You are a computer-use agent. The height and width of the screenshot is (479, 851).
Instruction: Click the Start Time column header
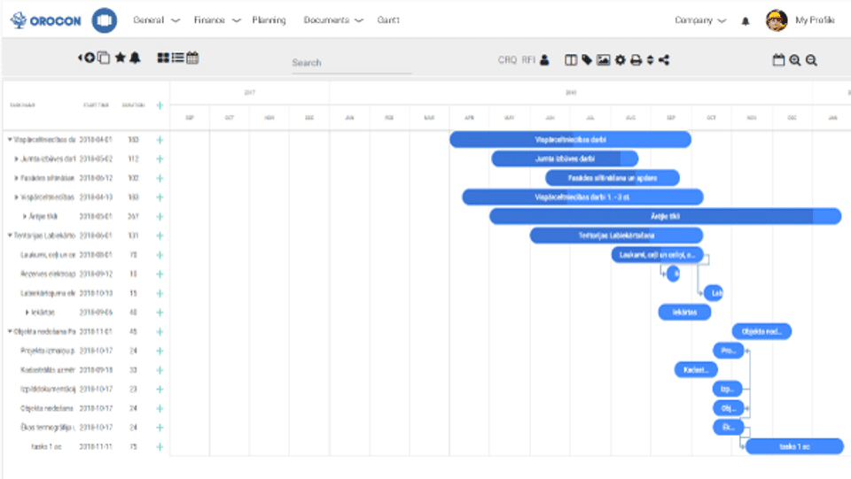point(96,105)
